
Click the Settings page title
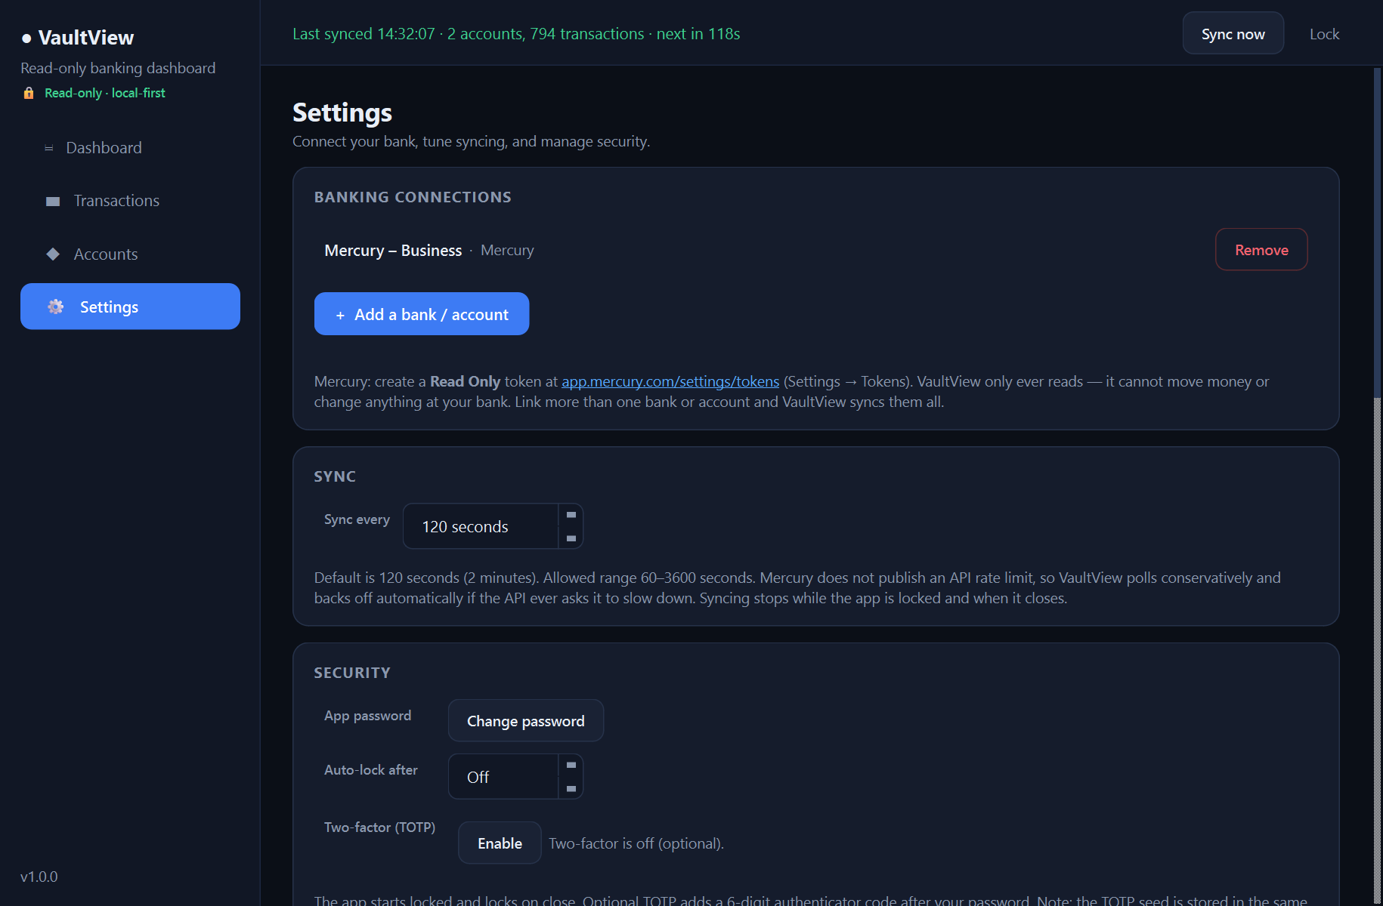click(x=342, y=112)
